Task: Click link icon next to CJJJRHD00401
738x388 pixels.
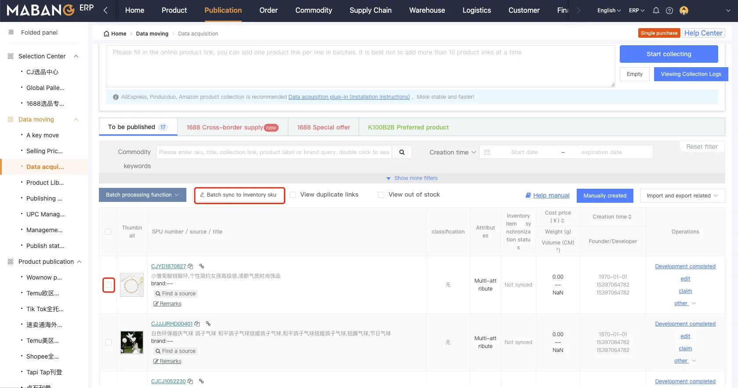Action: pos(208,324)
